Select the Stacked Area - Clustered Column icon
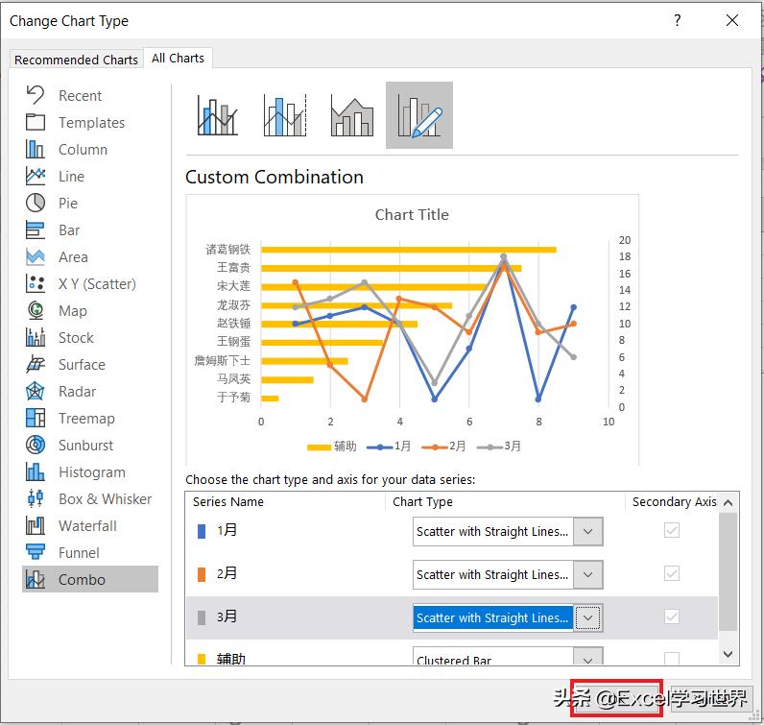Viewport: 764px width, 725px height. (351, 115)
